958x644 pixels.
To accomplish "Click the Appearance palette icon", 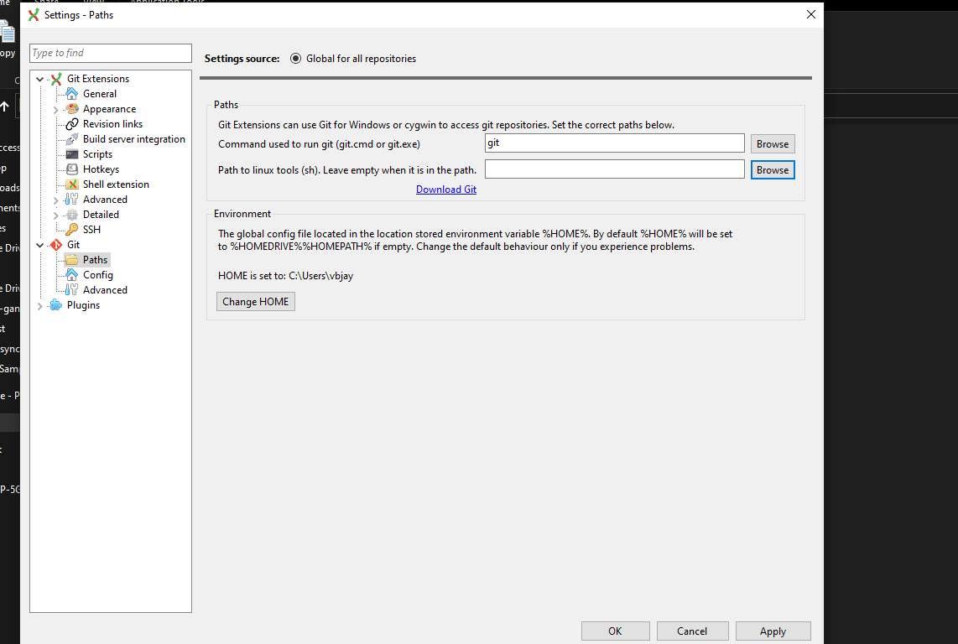I will pos(72,109).
